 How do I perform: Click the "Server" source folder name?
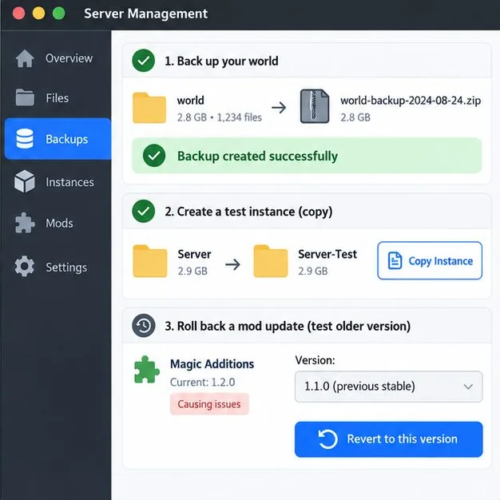(x=194, y=254)
